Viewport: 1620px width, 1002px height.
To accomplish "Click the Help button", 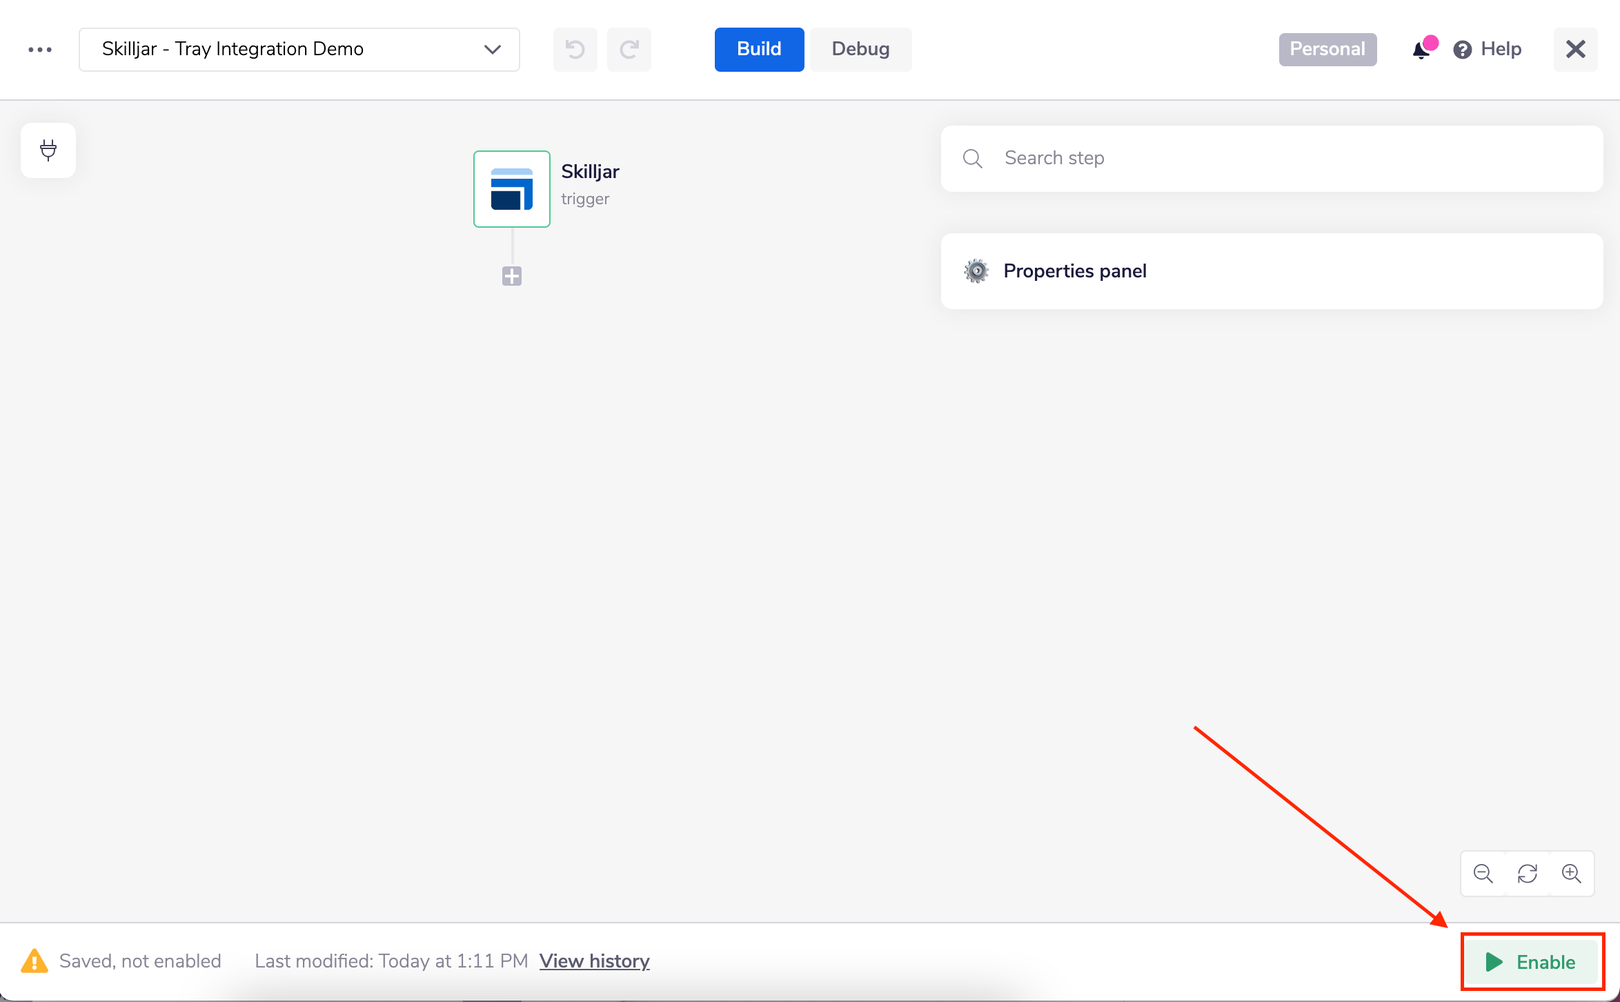I will pos(1488,50).
